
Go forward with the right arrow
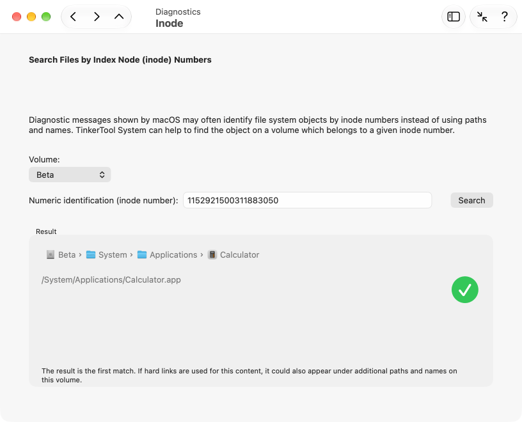97,17
